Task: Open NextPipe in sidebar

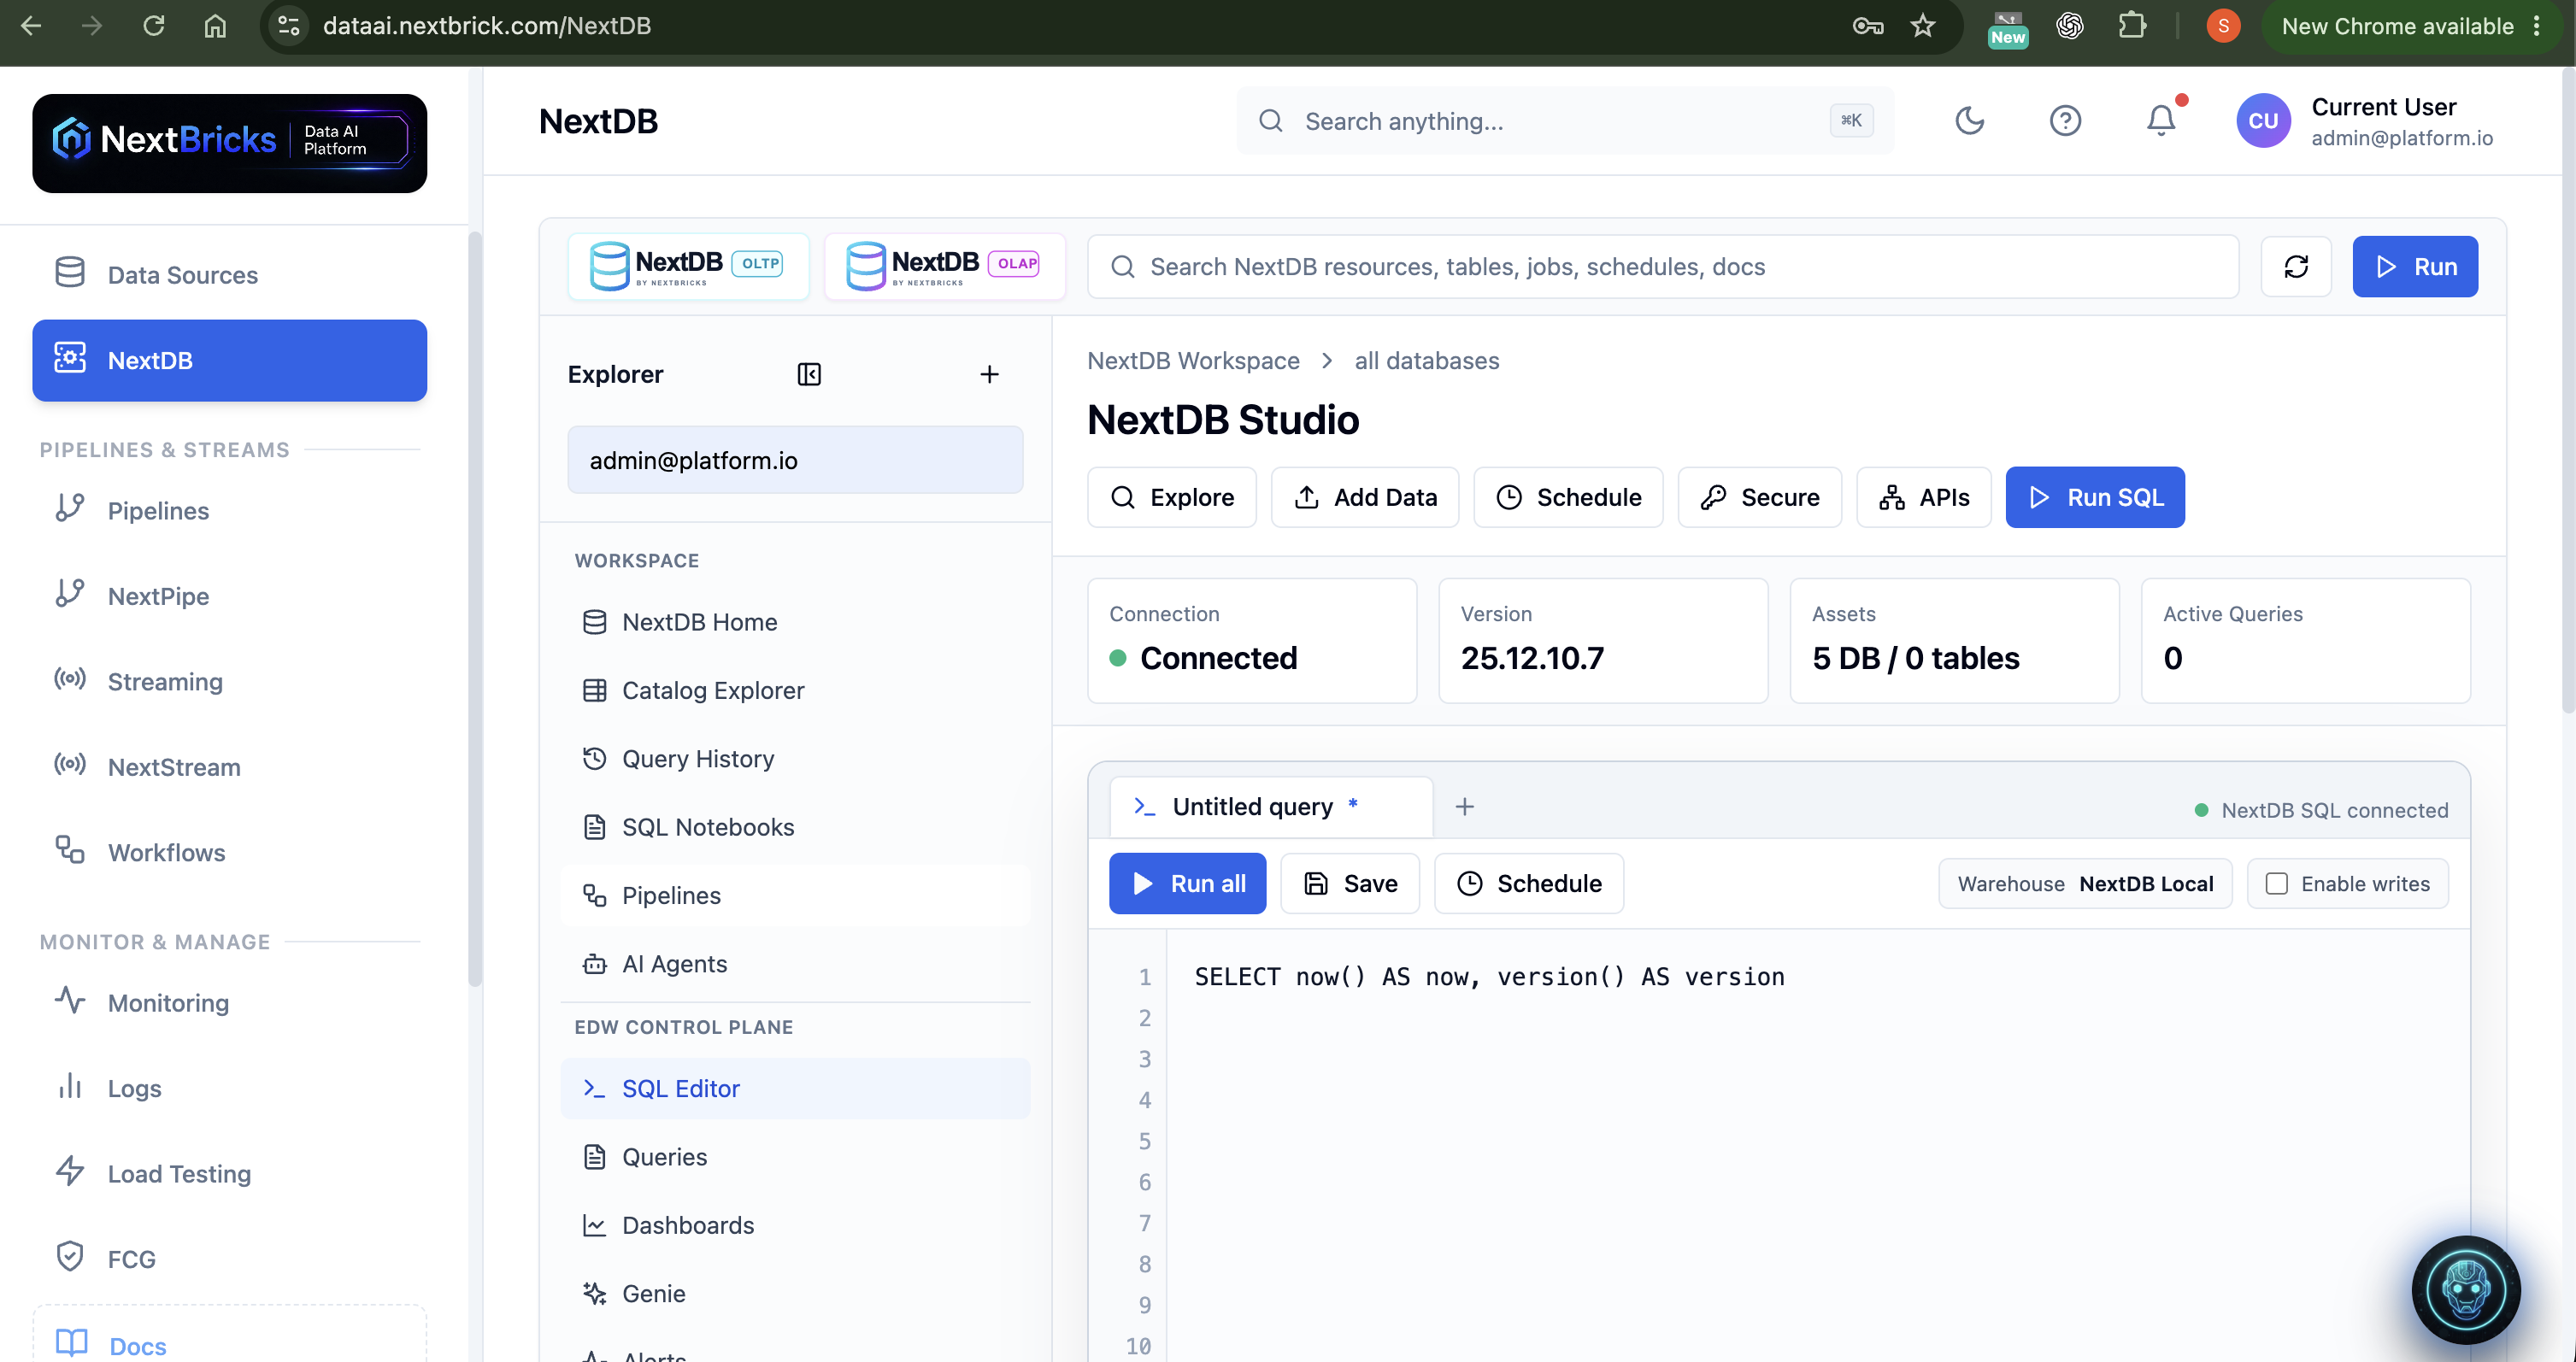Action: click(229, 596)
